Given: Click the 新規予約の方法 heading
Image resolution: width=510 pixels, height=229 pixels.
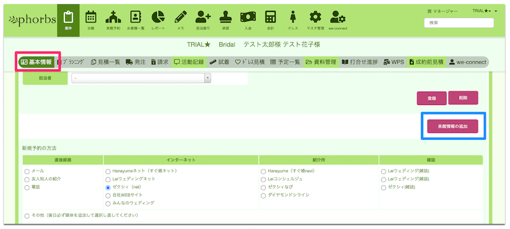Looking at the screenshot, I should [x=40, y=148].
